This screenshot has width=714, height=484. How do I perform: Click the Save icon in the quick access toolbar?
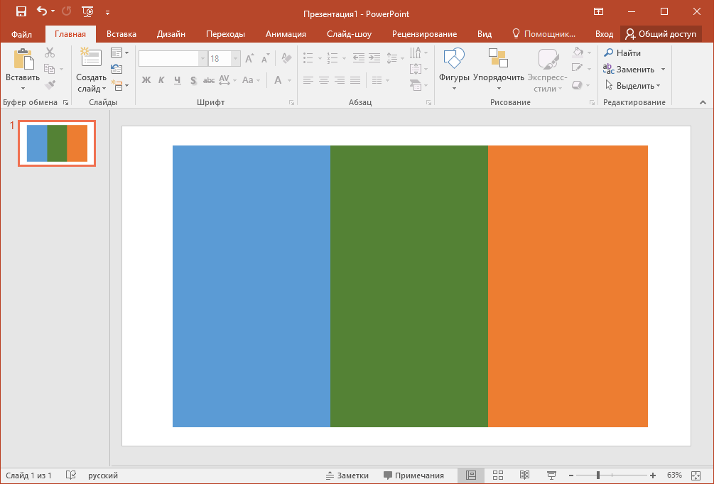point(21,12)
